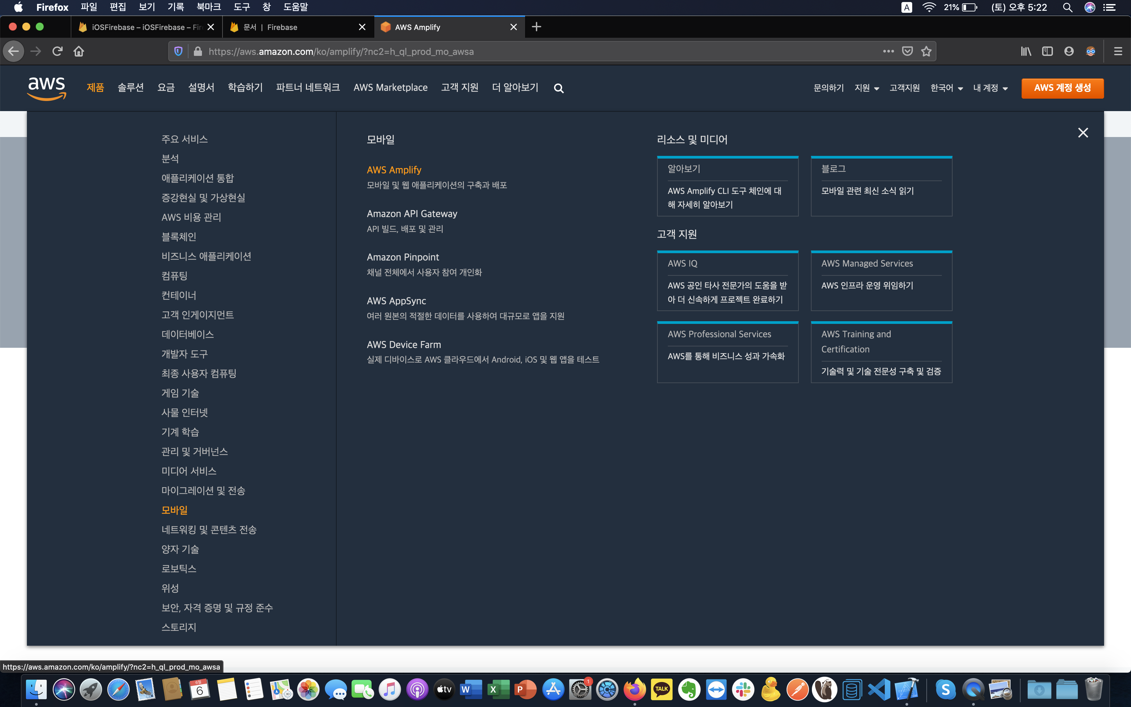1131x707 pixels.
Task: Click the AWS 계정 생성 button
Action: click(x=1062, y=88)
